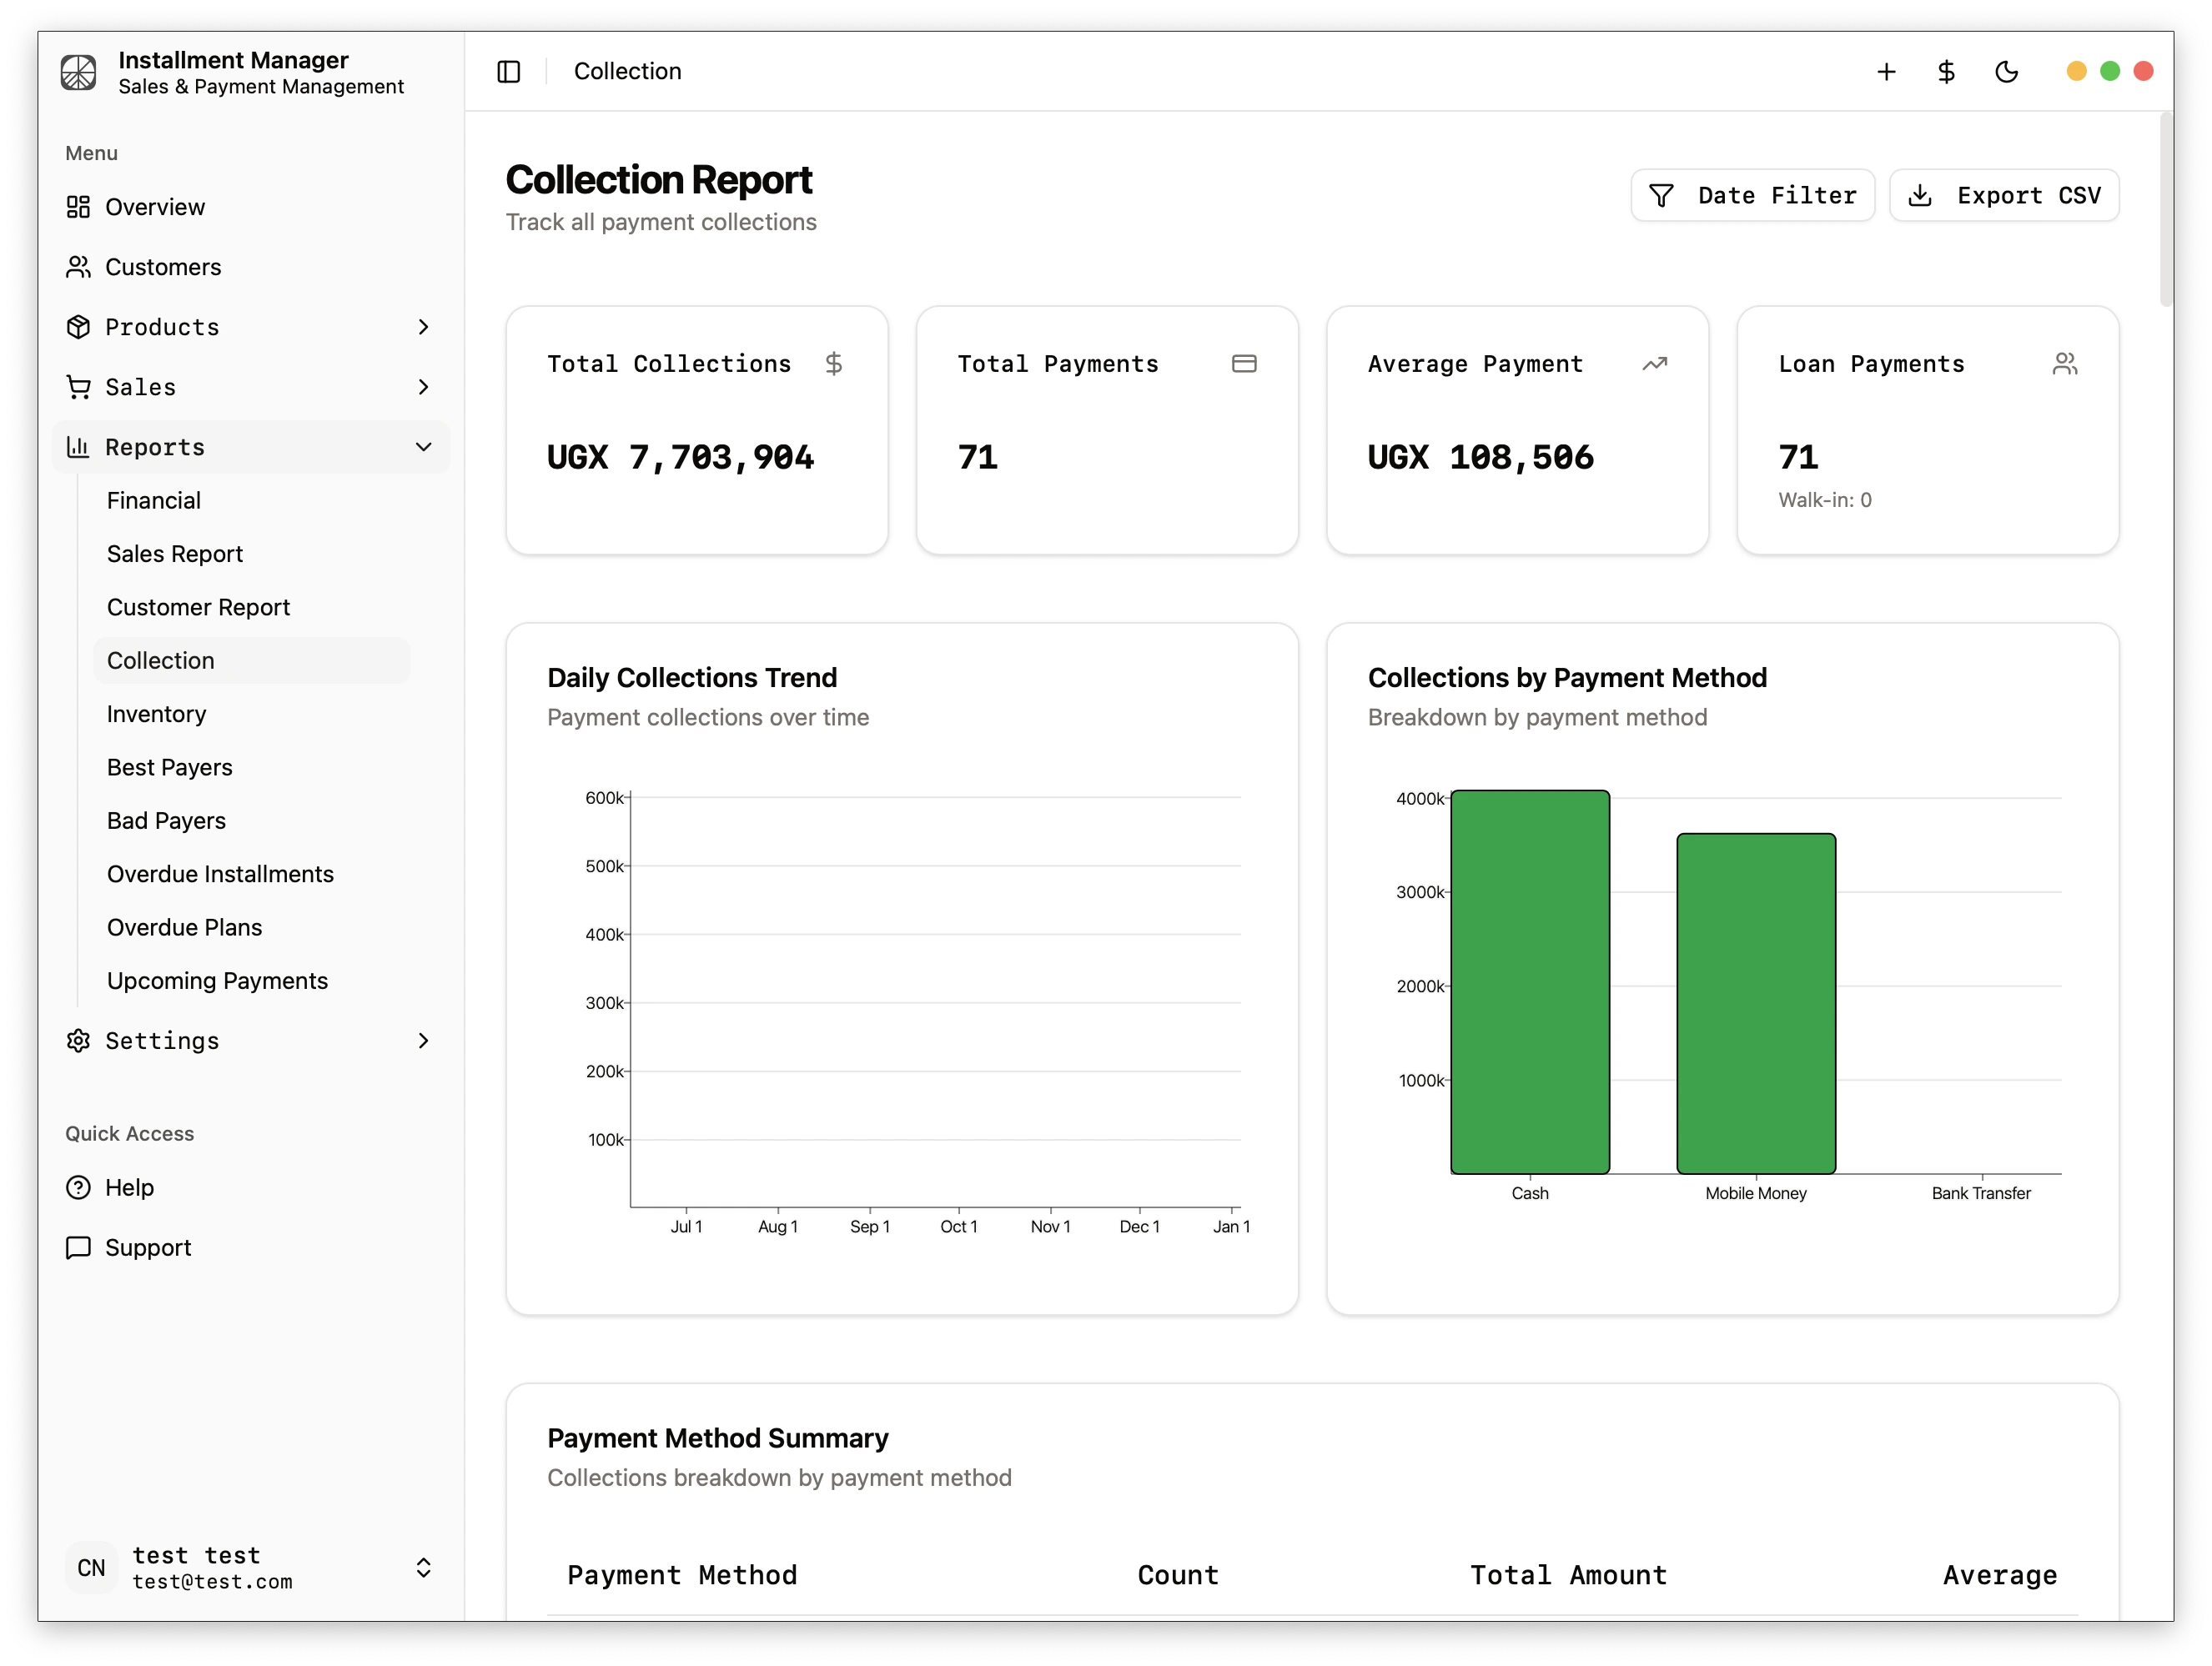Select the Customers icon in sidebar
Viewport: 2212px width, 1666px height.
79,267
